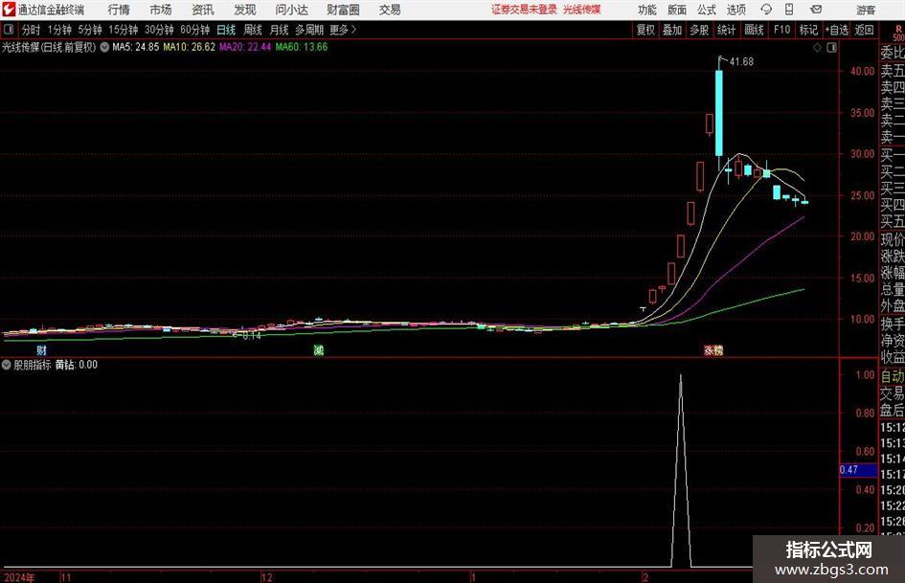Click the 黄钻: 0.00 indicator value
Image resolution: width=905 pixels, height=583 pixels.
click(77, 365)
